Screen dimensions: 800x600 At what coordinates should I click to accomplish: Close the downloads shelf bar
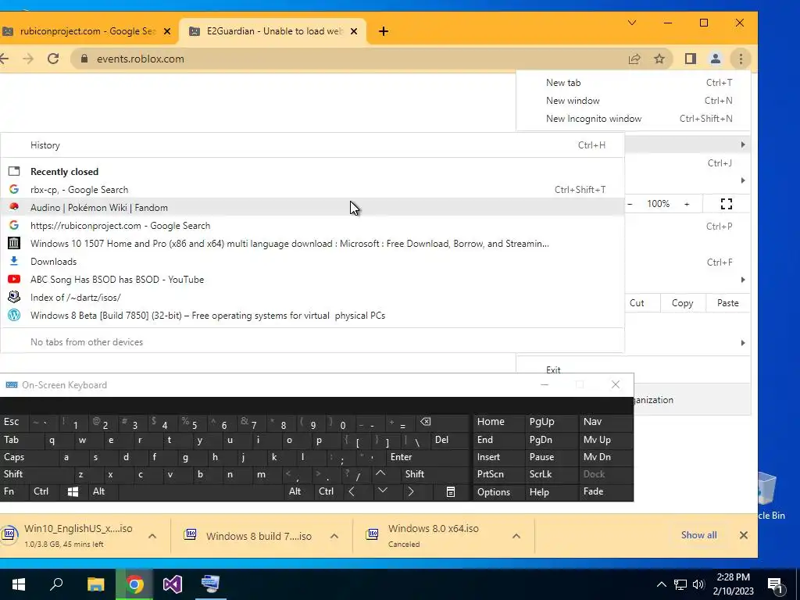tap(744, 535)
